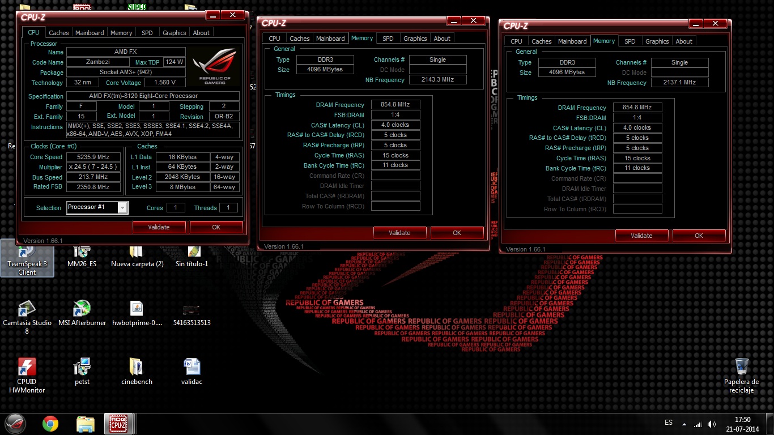Image resolution: width=774 pixels, height=435 pixels.
Task: Select NB Frequency 2143.3 MHz value
Action: pyautogui.click(x=437, y=80)
